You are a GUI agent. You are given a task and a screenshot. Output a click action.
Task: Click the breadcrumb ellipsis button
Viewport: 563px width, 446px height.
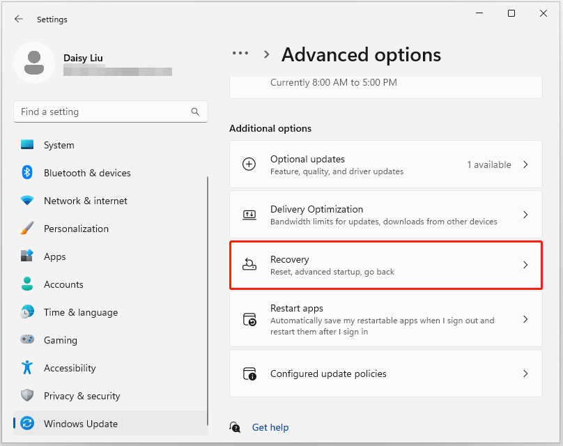(x=240, y=54)
